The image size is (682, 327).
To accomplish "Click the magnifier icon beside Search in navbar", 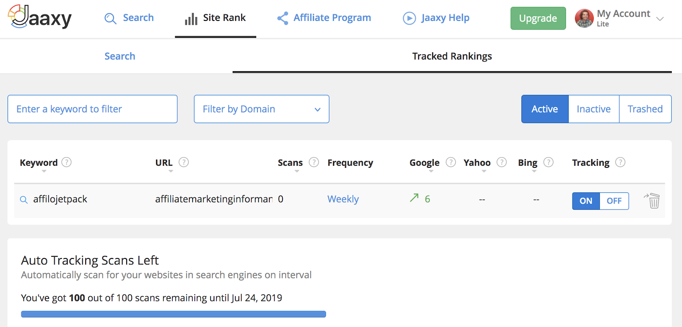I will tap(110, 18).
